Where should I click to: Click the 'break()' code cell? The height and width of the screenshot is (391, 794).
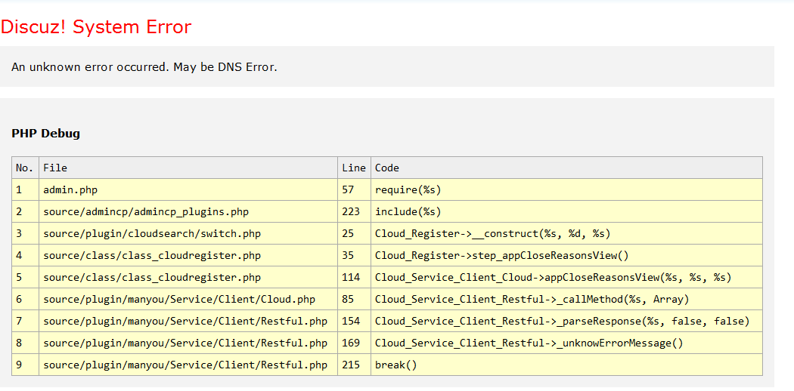(566, 365)
